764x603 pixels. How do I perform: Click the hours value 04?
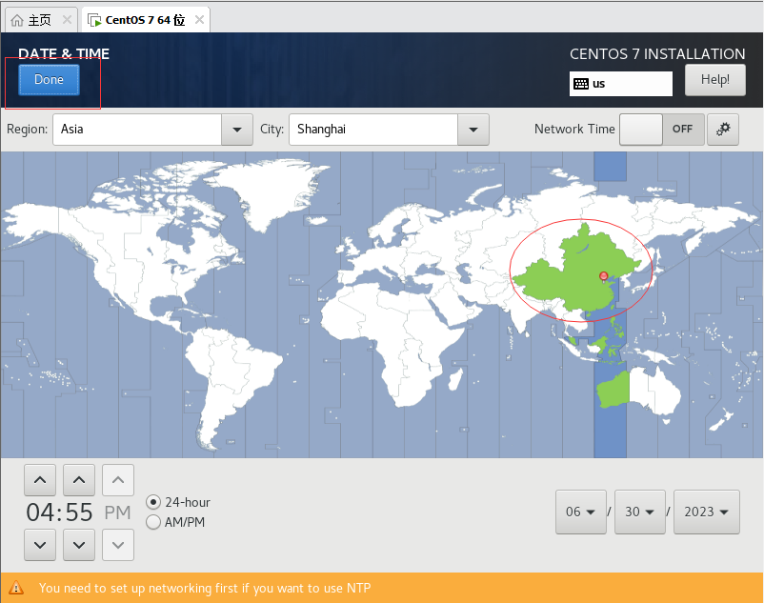point(40,513)
